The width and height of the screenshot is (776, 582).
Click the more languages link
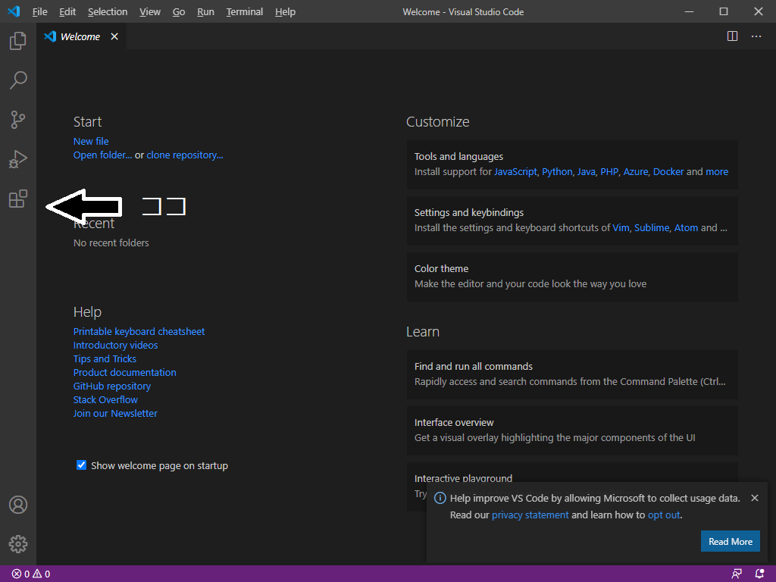[717, 172]
